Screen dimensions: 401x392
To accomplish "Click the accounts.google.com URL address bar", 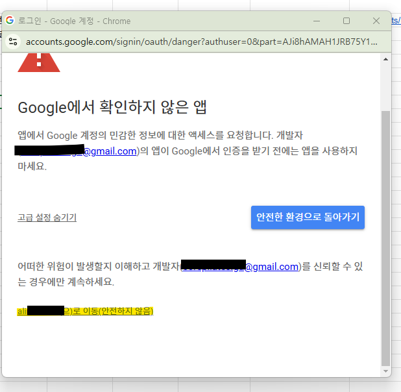I will pos(201,42).
